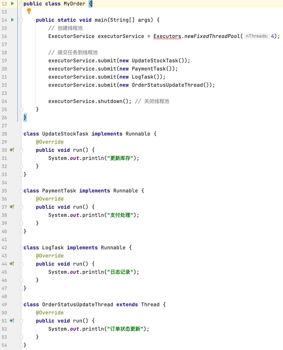This screenshot has width=283, height=350.
Task: Collapse UpdateStockTask class fold on line 28
Action: pyautogui.click(x=21, y=134)
